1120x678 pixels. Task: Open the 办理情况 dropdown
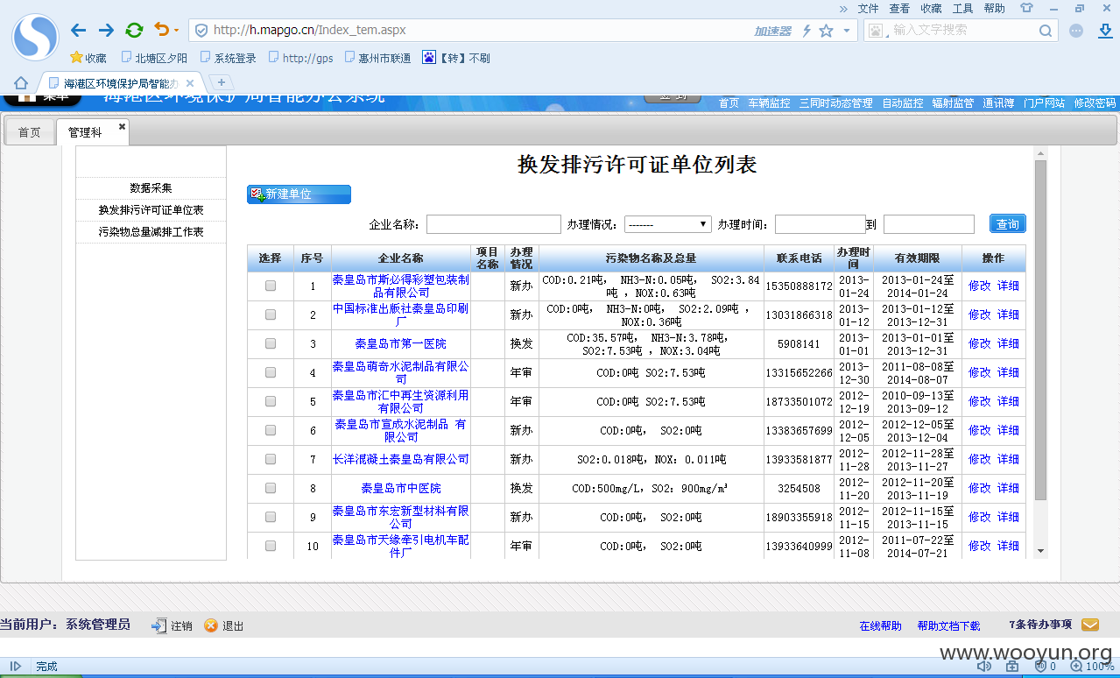(667, 224)
